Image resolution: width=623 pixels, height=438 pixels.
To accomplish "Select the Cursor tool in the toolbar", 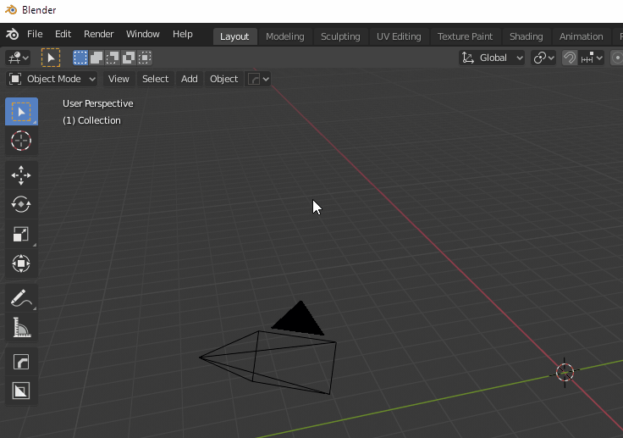I will pos(21,141).
